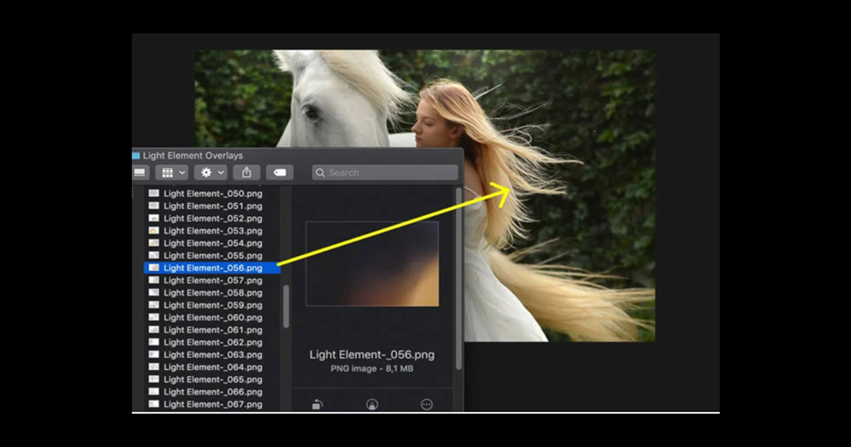Open the item grouping dropdown with grid icon
The width and height of the screenshot is (851, 447).
tap(172, 172)
